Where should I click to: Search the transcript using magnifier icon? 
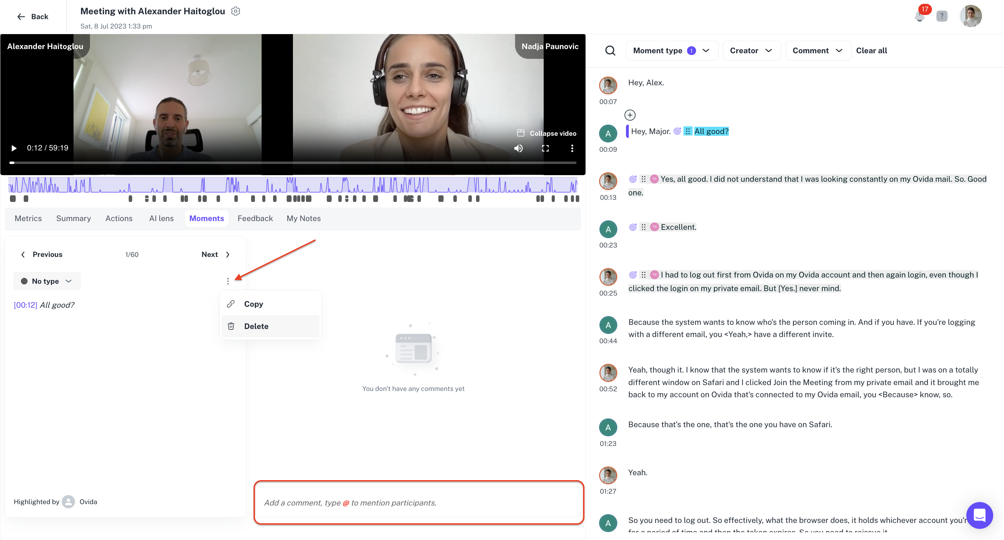coord(610,50)
